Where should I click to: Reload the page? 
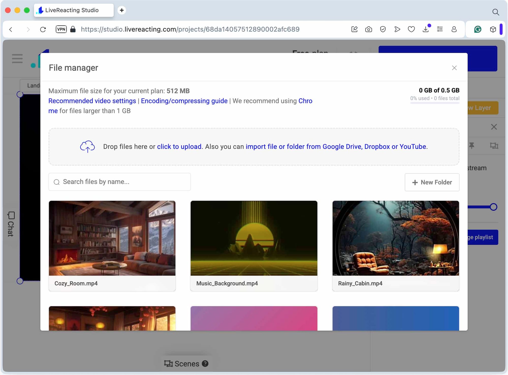tap(43, 29)
